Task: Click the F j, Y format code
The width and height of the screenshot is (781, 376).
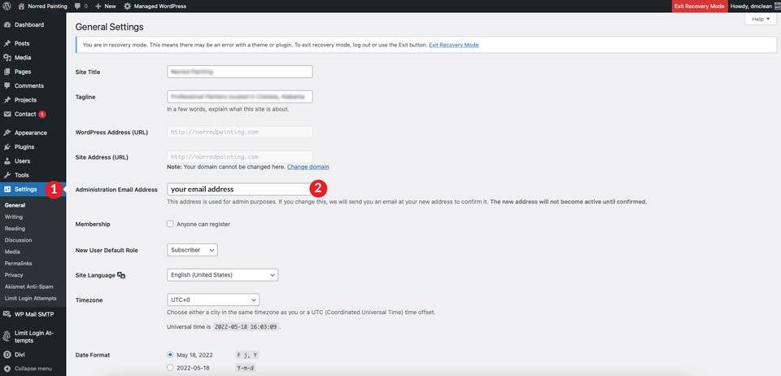Action: (x=247, y=355)
